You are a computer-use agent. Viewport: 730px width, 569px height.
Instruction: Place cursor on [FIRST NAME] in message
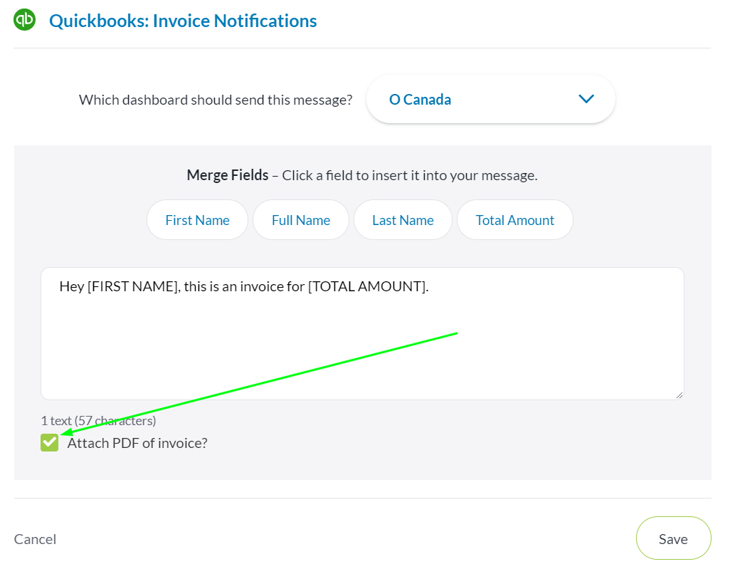click(134, 286)
